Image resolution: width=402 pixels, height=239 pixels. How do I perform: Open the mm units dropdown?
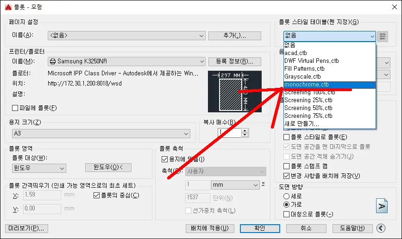(235, 185)
